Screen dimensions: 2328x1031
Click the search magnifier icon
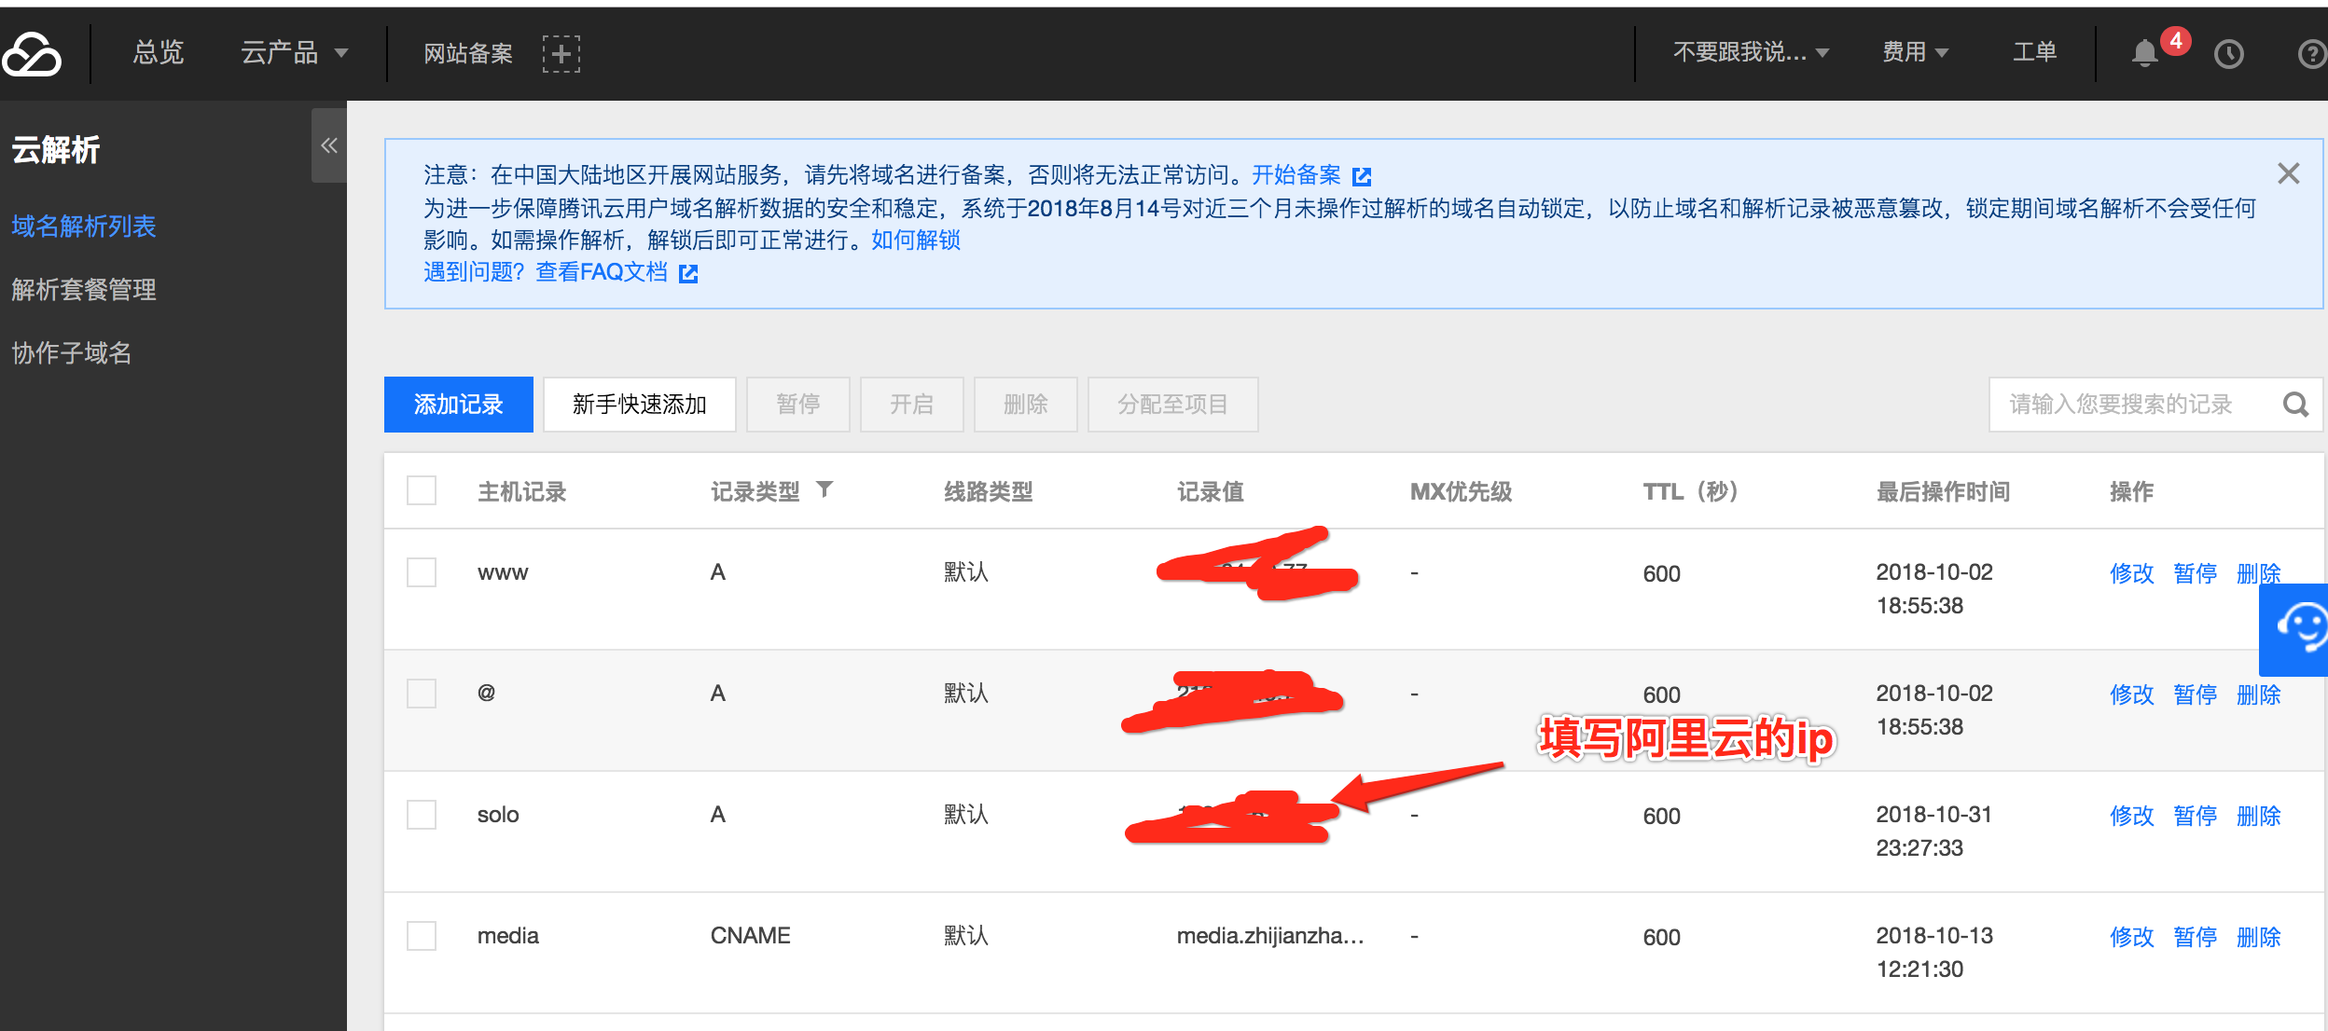pos(2295,405)
